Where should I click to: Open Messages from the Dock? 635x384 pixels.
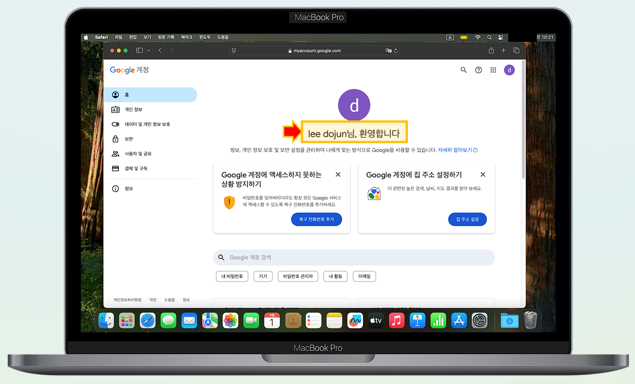coord(168,321)
